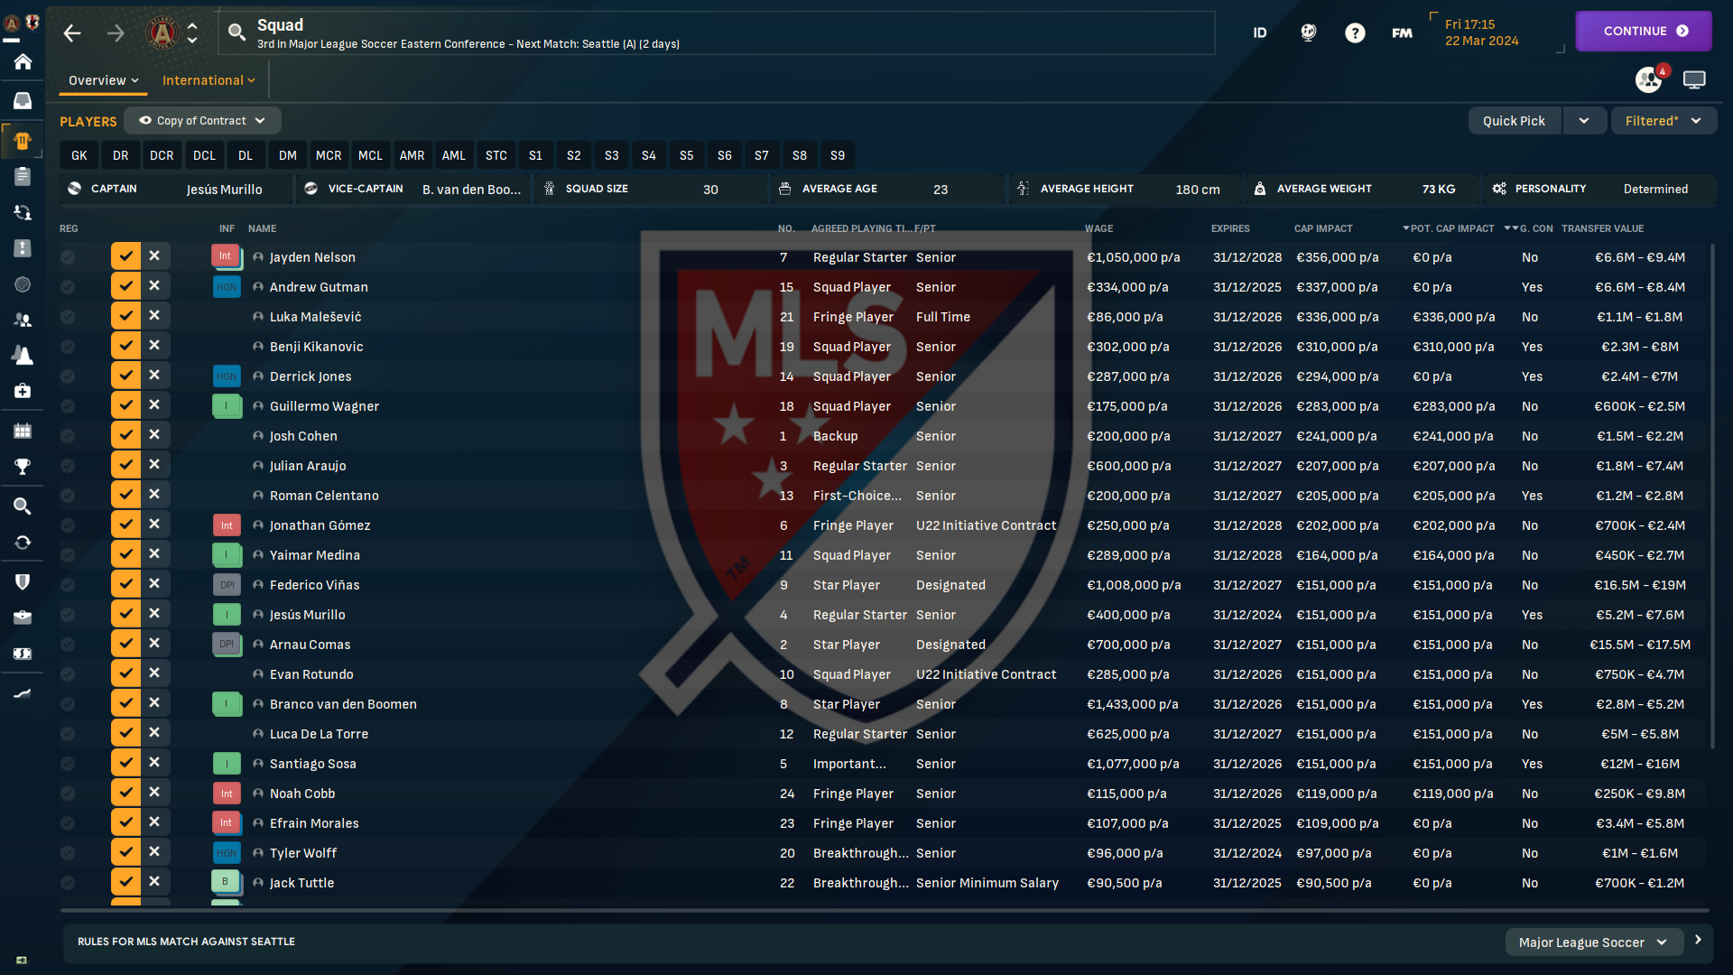Sort by Transfer Value column header
Viewport: 1733px width, 975px height.
[x=1602, y=228]
